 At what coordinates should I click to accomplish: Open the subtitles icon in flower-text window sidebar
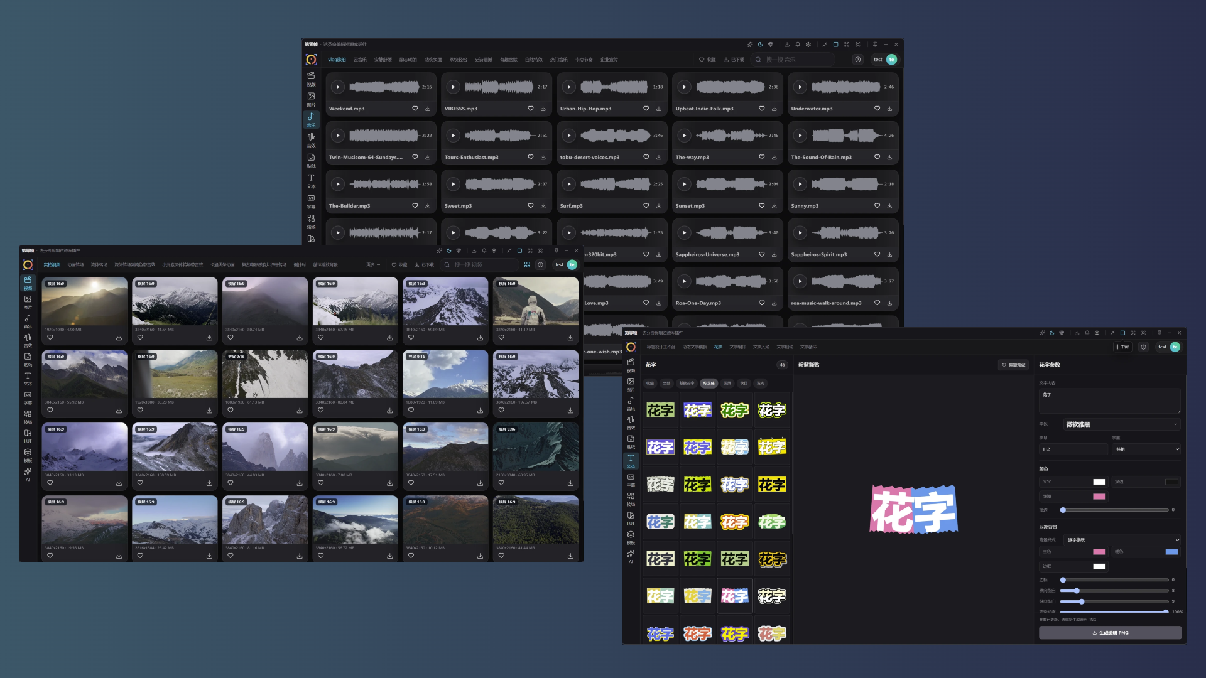click(631, 480)
